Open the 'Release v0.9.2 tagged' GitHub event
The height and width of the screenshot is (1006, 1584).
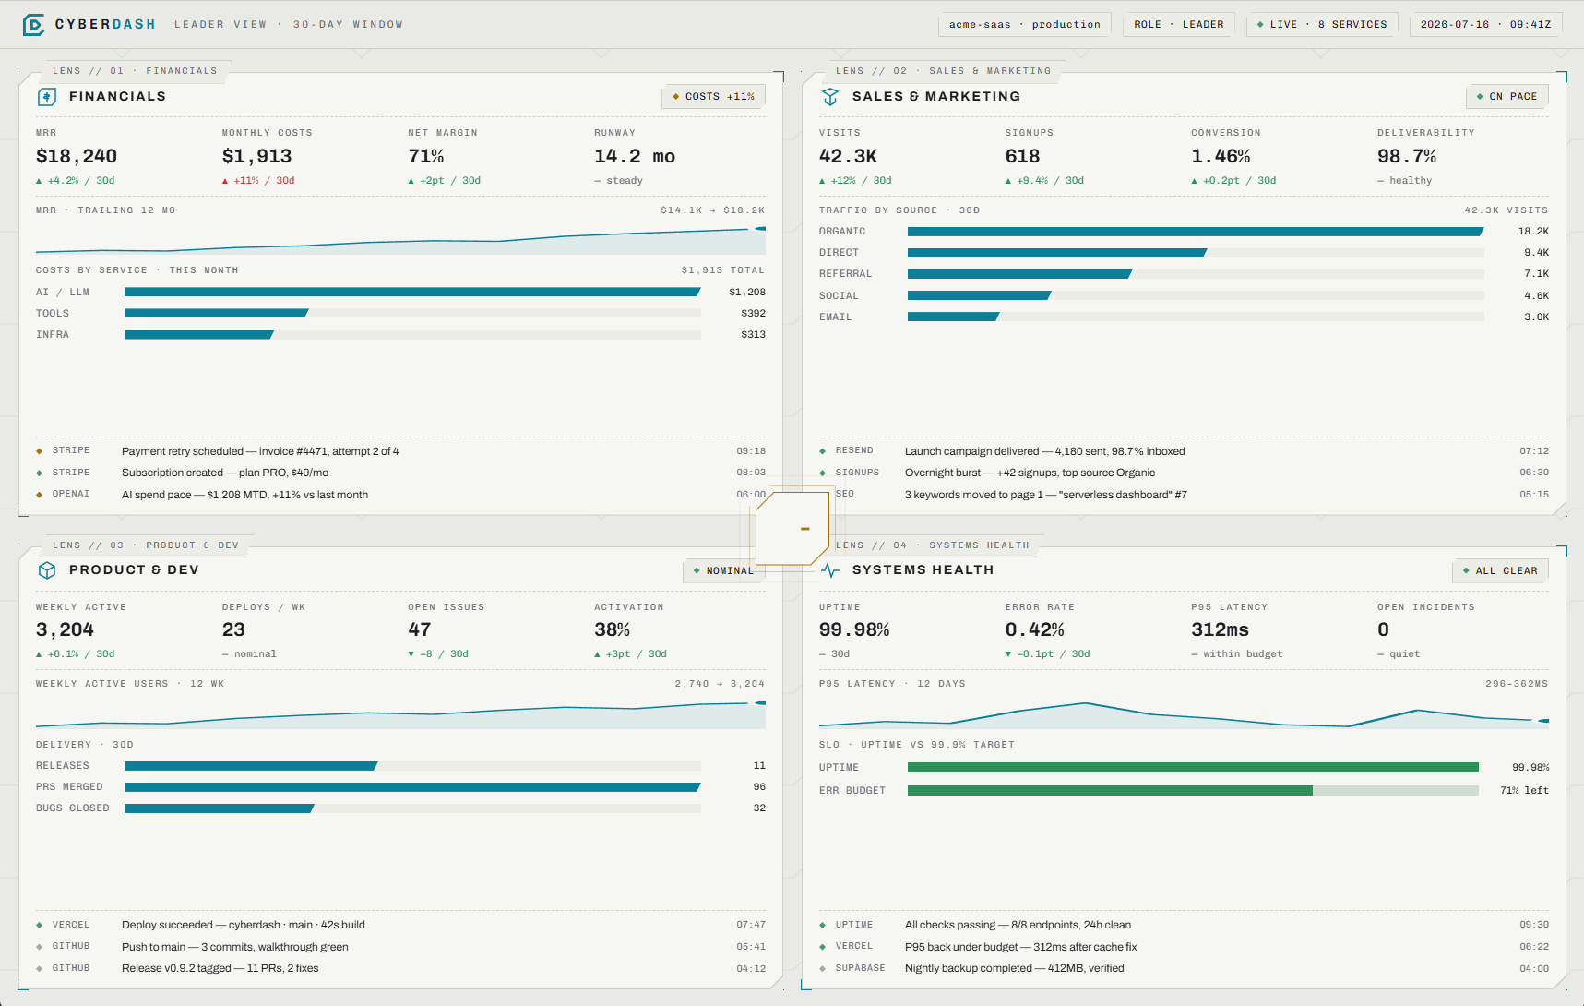pyautogui.click(x=400, y=968)
